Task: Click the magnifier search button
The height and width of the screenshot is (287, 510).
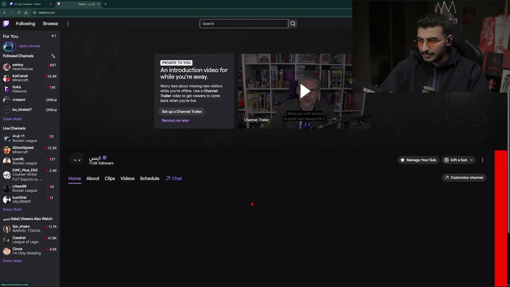Action: [293, 24]
